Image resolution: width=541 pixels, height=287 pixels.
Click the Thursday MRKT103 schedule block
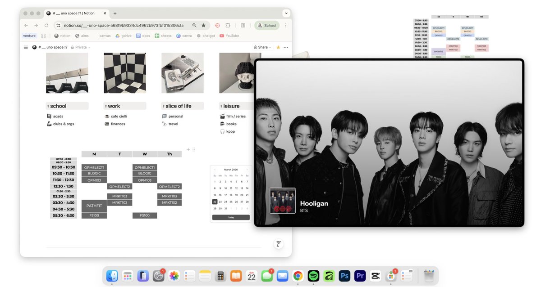[x=170, y=196]
